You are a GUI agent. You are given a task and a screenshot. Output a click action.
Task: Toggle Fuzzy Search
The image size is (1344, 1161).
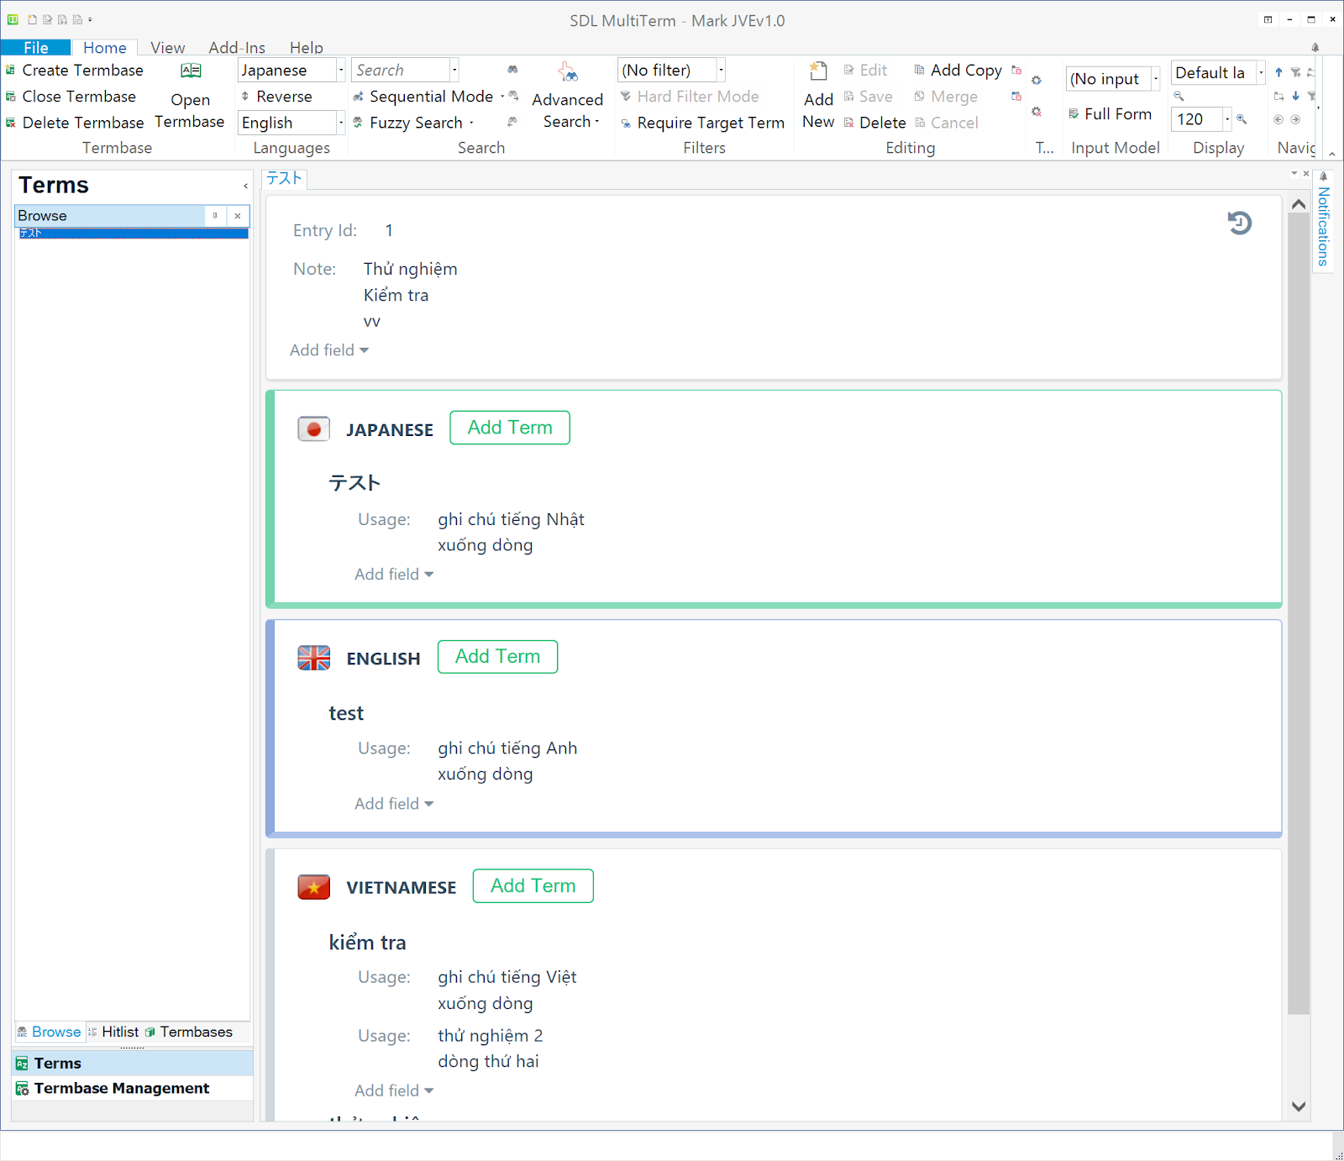pos(408,123)
